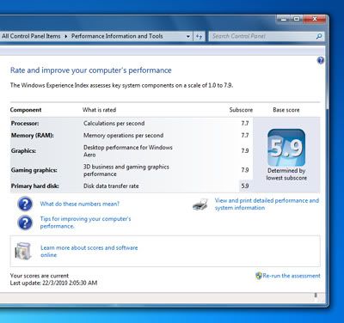Click the Memory (RAM): component label
The image size is (344, 323).
click(x=32, y=136)
